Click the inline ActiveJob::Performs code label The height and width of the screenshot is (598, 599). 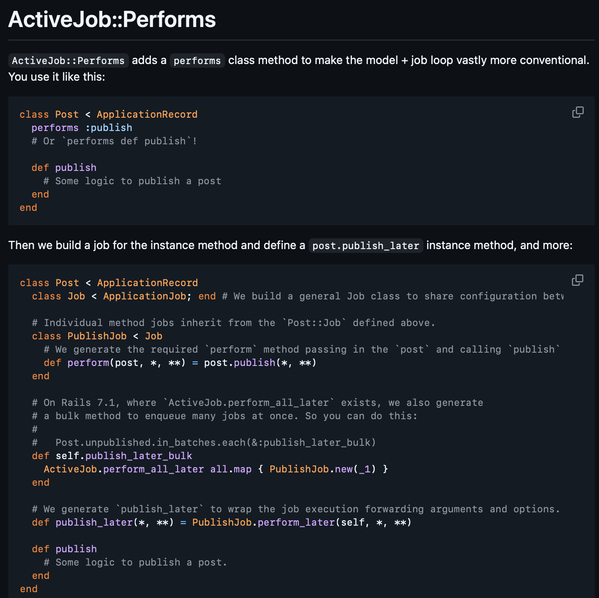point(68,61)
